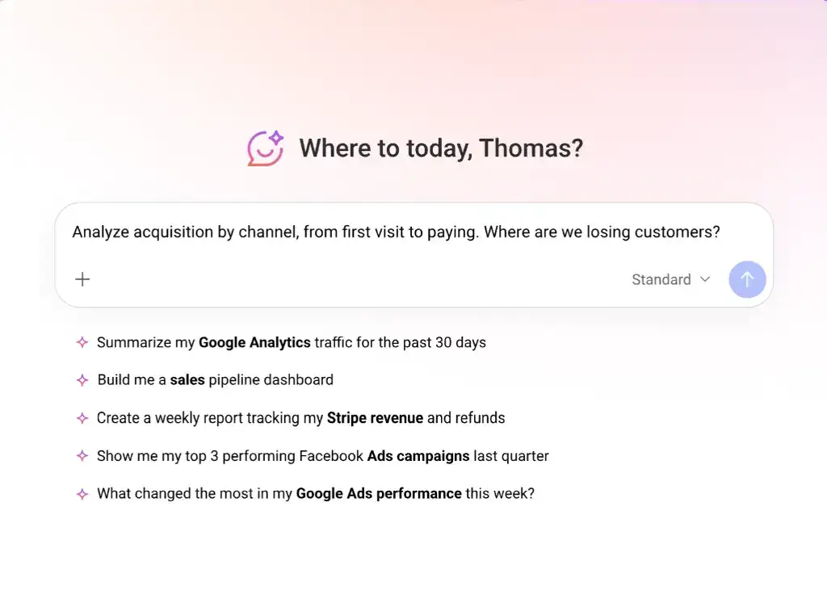Click the plus icon to add attachment
Viewport: 827px width, 611px height.
coord(82,279)
